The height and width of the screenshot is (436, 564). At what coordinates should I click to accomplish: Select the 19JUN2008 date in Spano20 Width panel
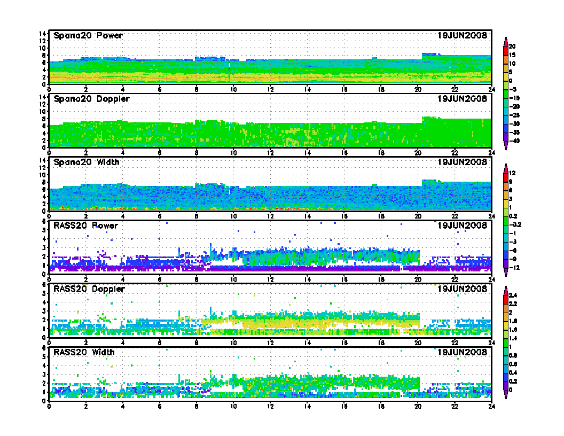point(462,162)
